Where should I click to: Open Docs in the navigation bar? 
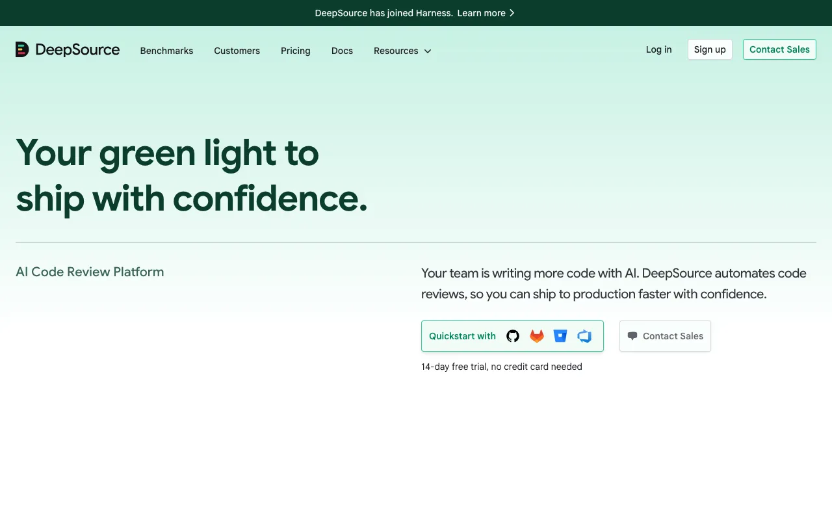point(342,51)
